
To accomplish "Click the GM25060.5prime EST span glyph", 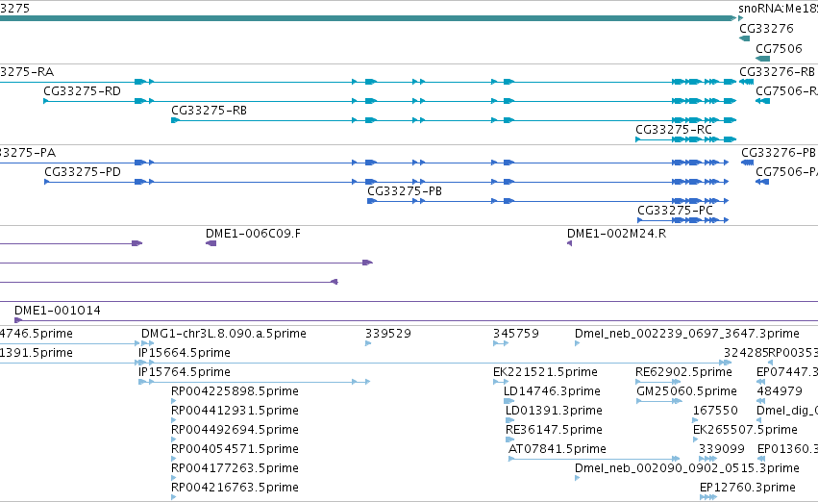I will (658, 401).
